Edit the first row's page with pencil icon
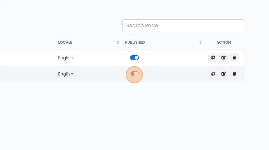Screen dimensions: 269x150 tap(223, 58)
